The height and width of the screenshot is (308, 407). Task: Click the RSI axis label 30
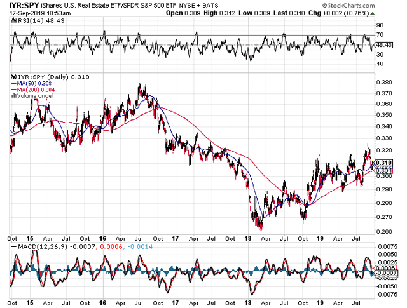point(380,55)
